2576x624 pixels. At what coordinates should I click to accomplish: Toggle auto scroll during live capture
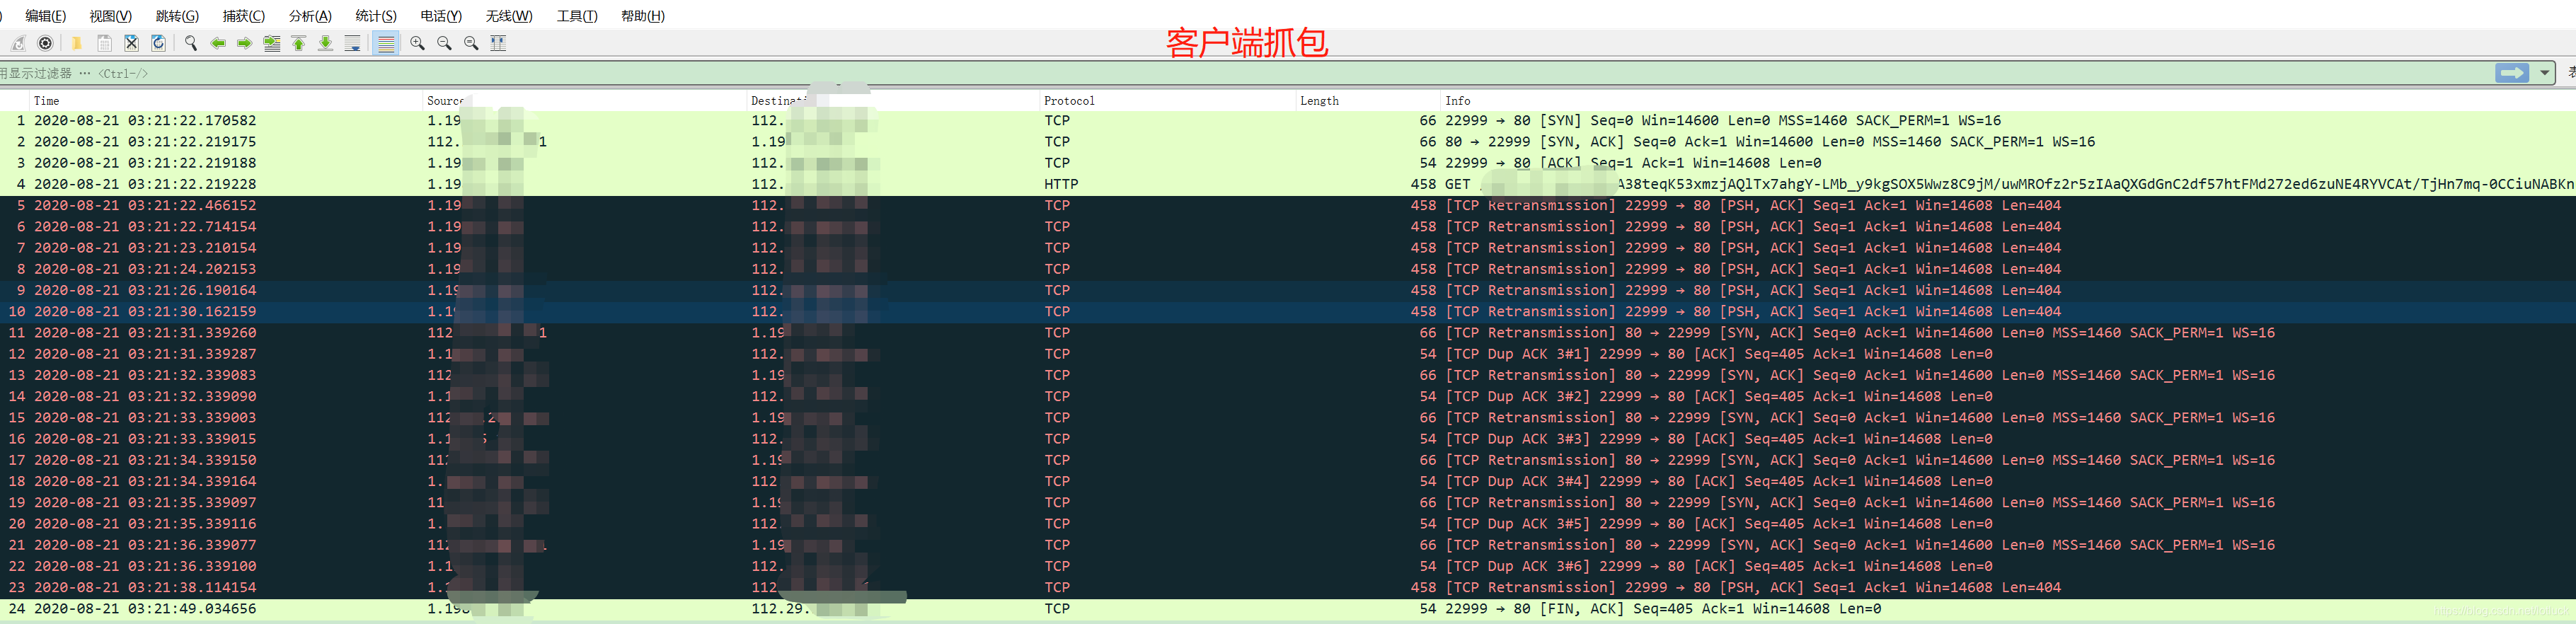352,43
